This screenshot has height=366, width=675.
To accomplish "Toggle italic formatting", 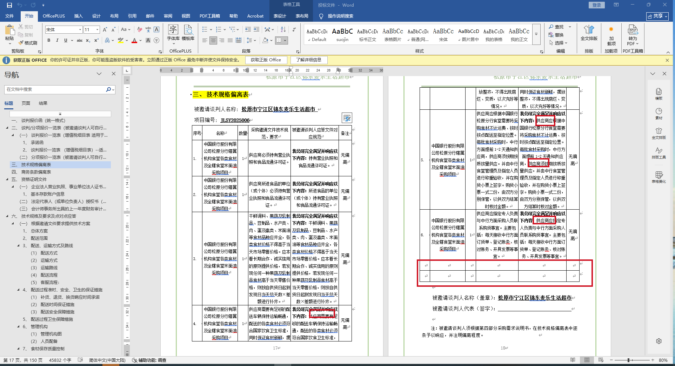I will coord(57,40).
